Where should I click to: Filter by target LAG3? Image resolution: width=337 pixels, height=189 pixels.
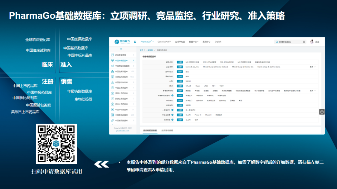coord(206,86)
